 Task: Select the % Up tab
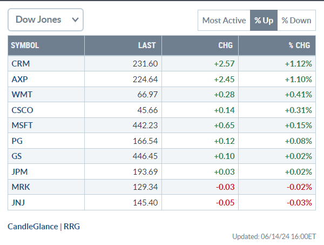(x=264, y=21)
